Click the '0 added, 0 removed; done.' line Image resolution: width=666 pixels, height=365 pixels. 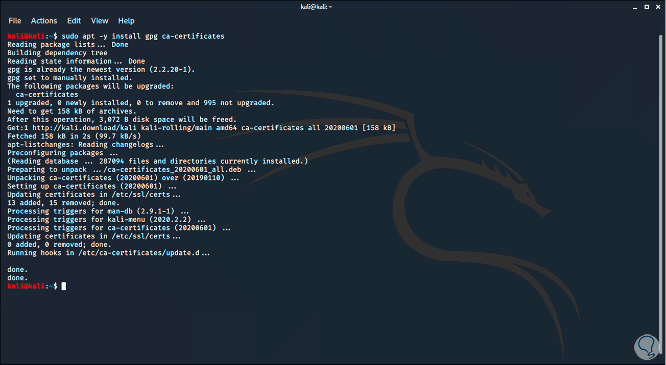pos(60,245)
